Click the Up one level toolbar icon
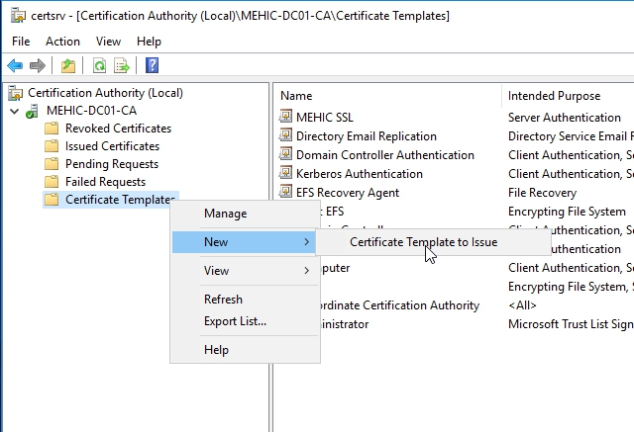This screenshot has height=432, width=634. tap(67, 65)
